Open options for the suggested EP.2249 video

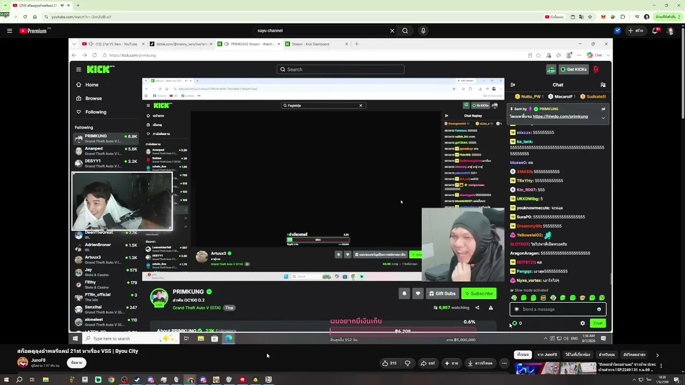tap(661, 366)
